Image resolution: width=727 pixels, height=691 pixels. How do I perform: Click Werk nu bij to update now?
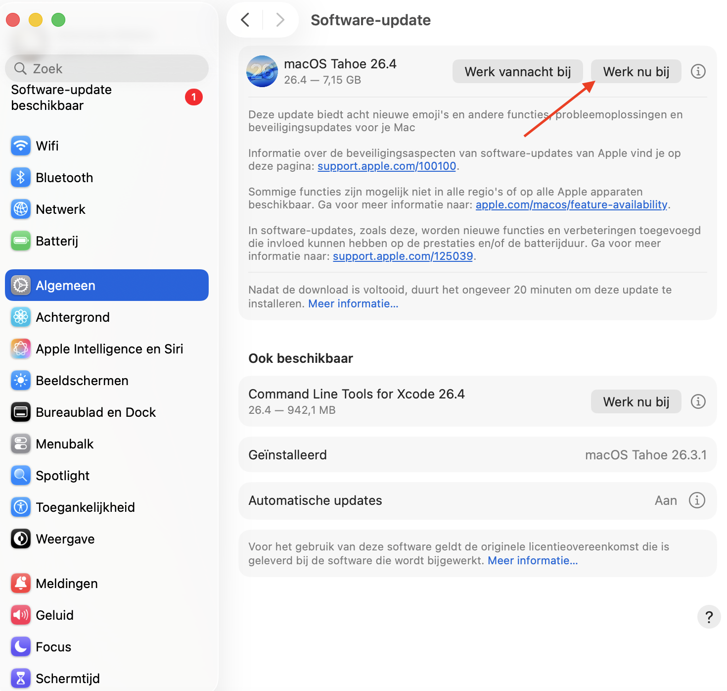[x=636, y=71]
